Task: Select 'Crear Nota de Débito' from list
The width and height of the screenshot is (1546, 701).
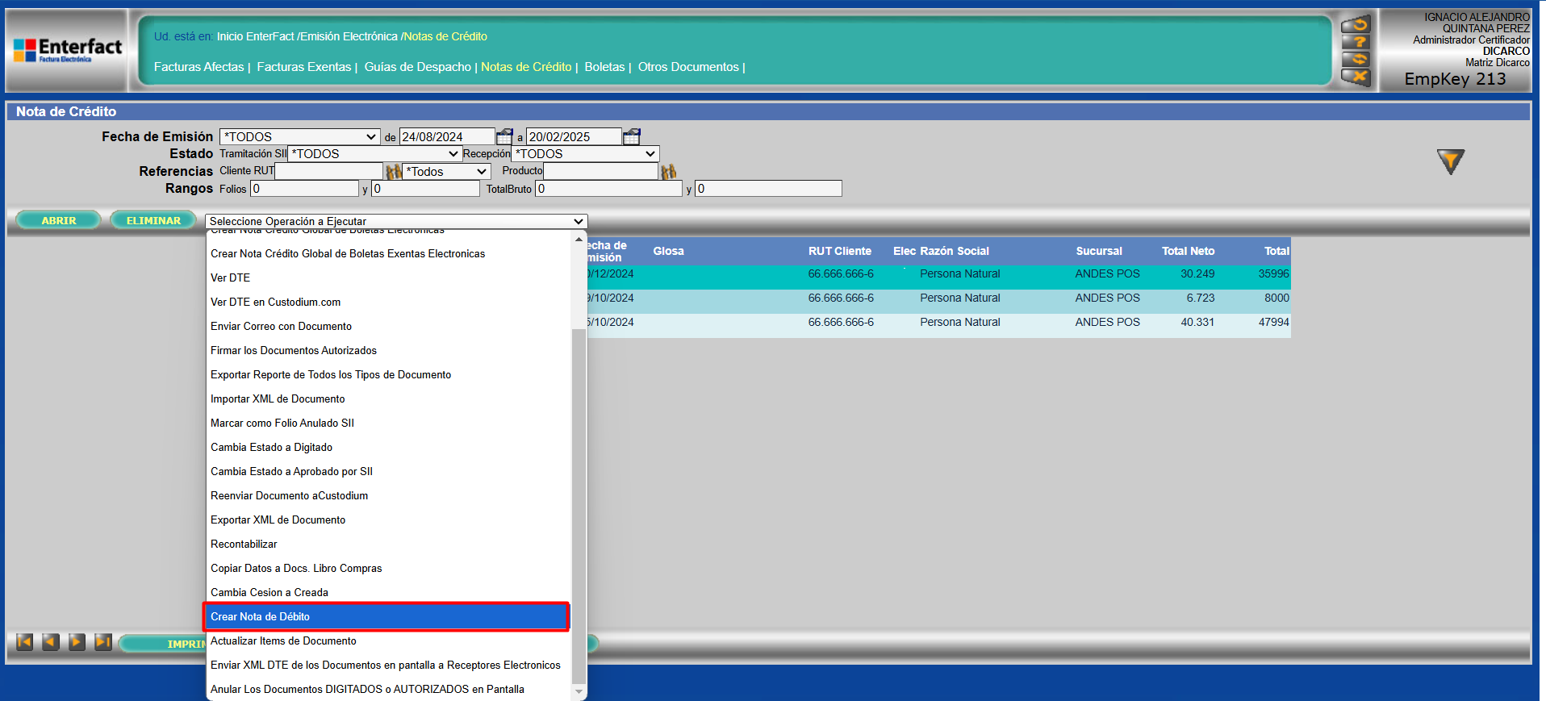Action: (x=386, y=616)
